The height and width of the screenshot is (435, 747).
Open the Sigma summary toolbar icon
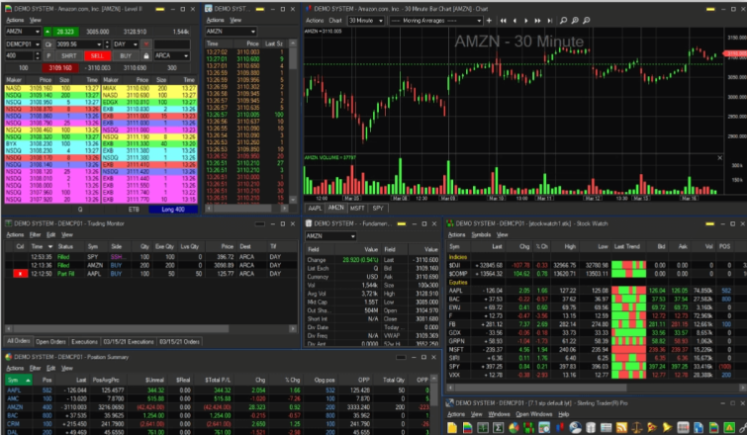[x=499, y=427]
